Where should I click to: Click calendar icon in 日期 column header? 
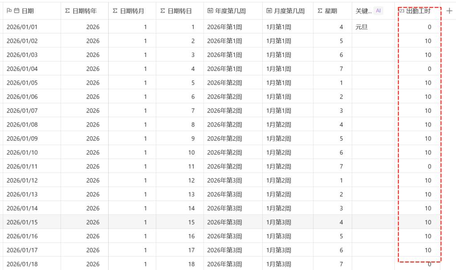[x=17, y=11]
